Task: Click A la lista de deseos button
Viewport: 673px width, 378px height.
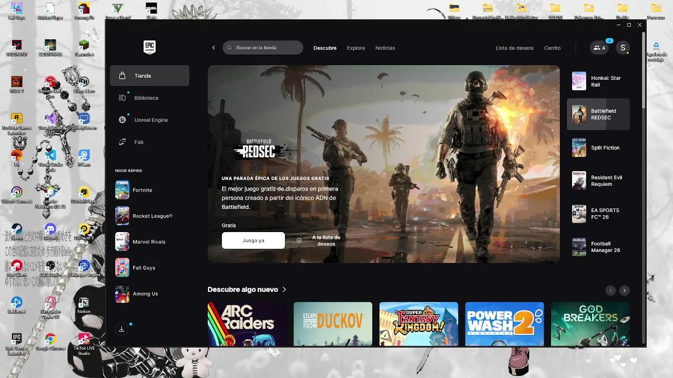Action: 320,240
